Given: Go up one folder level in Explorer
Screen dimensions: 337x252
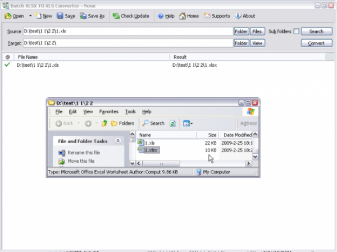Looking at the screenshot, I should tap(104, 123).
